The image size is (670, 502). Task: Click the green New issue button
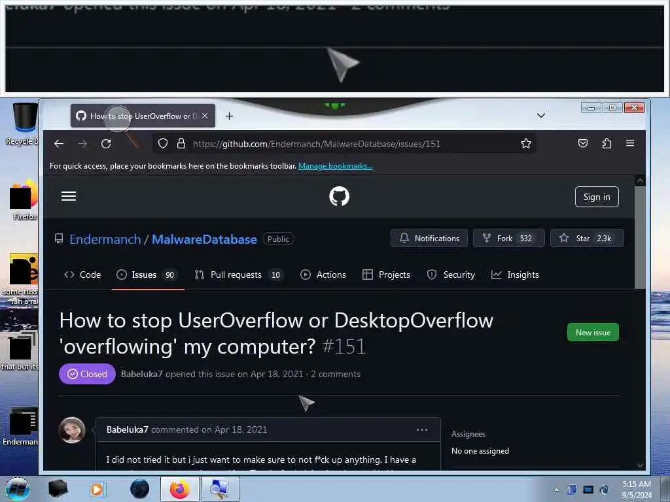click(593, 332)
